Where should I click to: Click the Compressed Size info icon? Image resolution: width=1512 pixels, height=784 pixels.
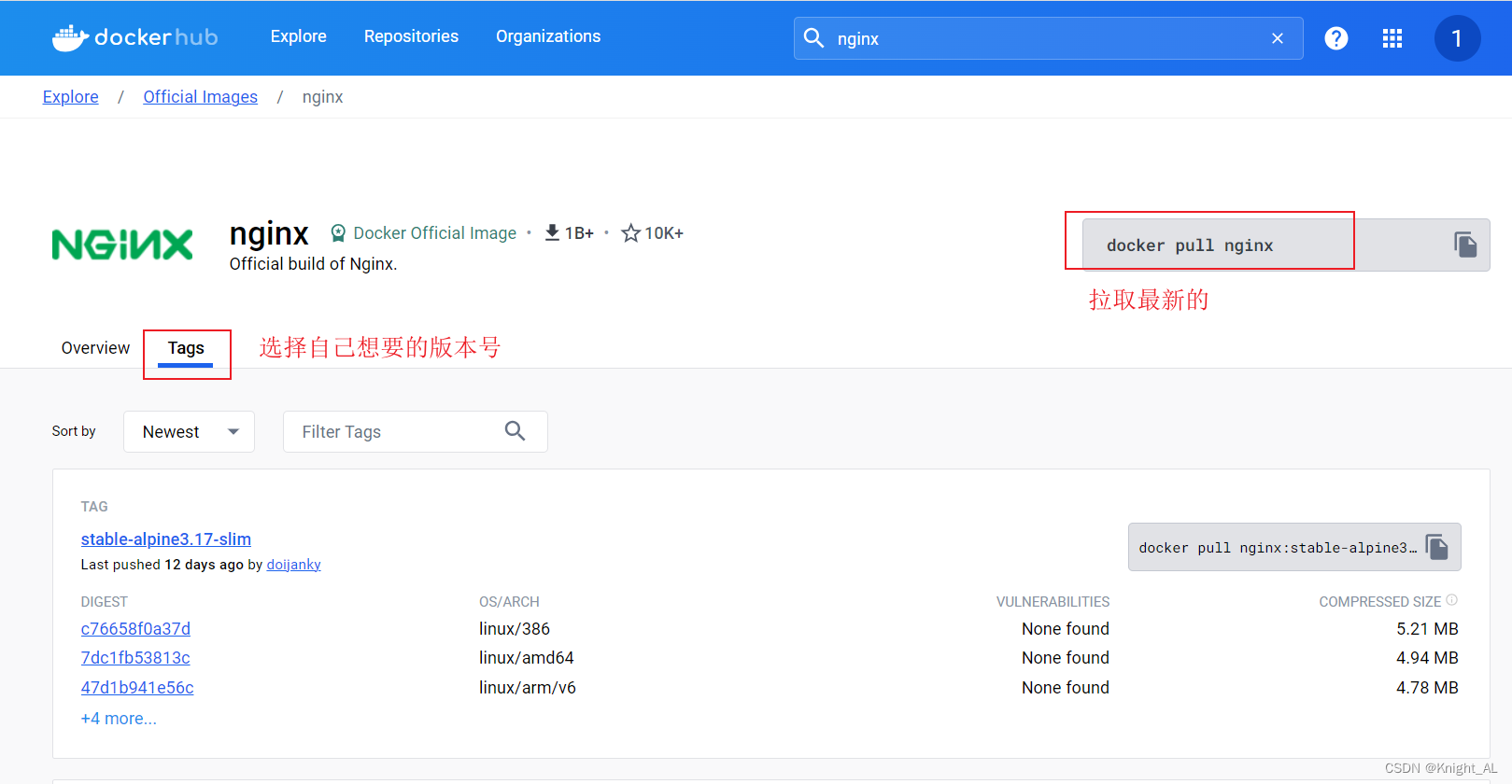1452,600
